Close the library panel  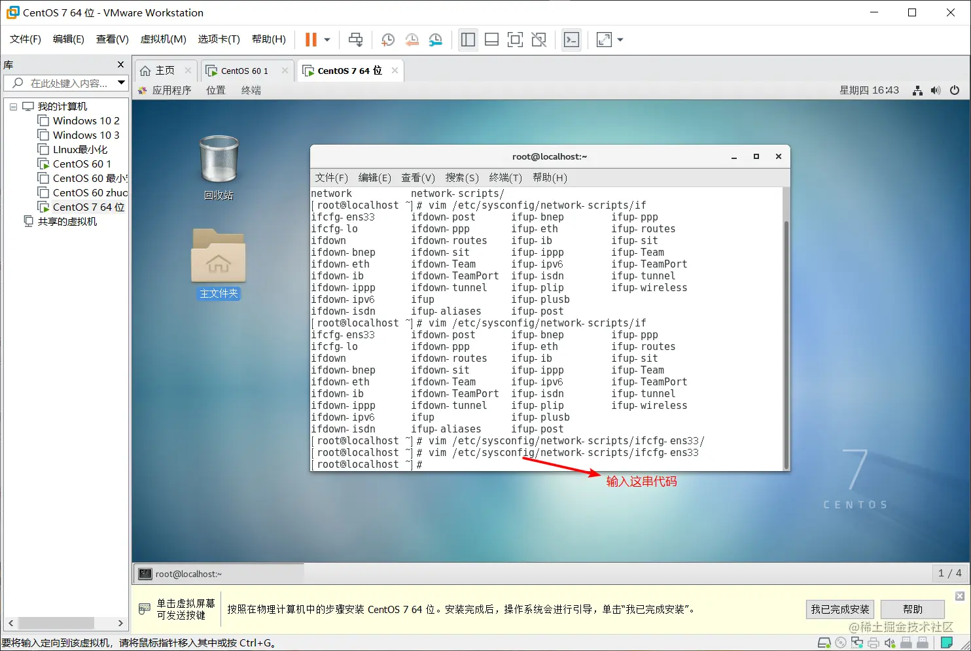pos(120,65)
